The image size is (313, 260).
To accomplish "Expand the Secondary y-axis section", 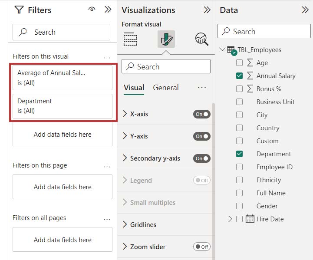I will point(125,158).
